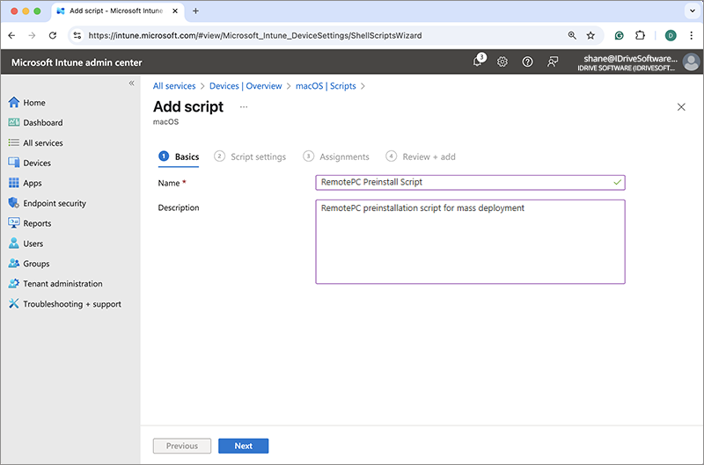Collapse the left navigation sidebar

pyautogui.click(x=131, y=83)
